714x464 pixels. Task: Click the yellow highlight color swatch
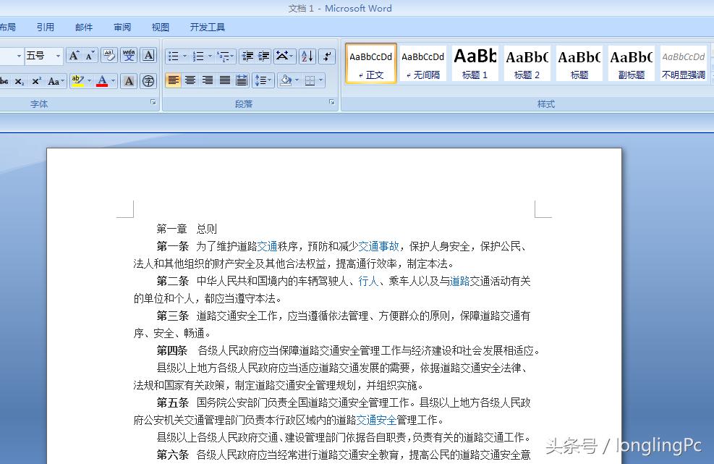(x=78, y=84)
